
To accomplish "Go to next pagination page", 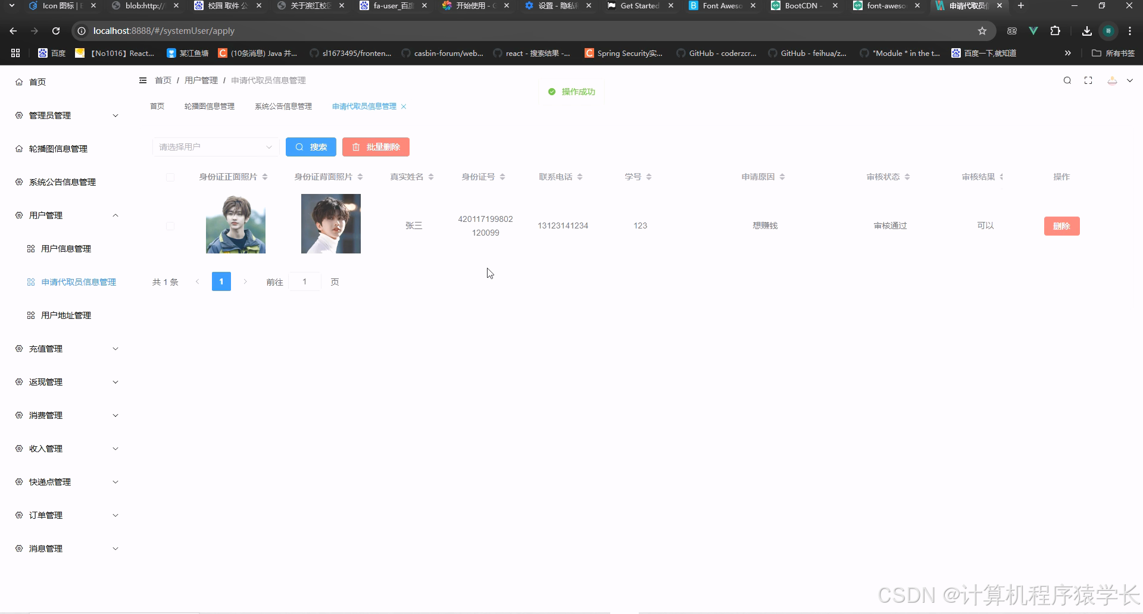I will pyautogui.click(x=245, y=282).
